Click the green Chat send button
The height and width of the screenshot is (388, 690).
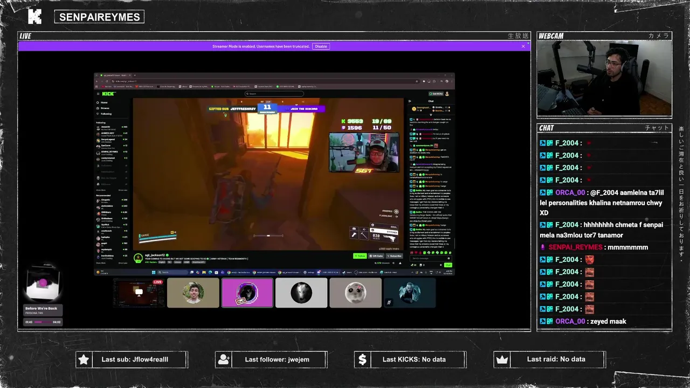[448, 265]
